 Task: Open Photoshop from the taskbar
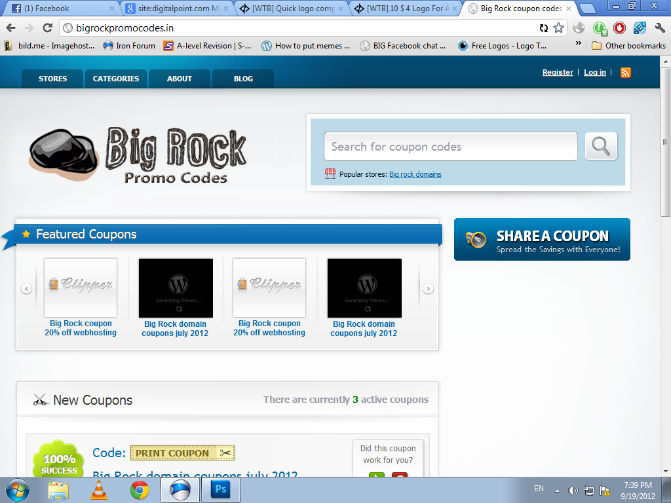(x=220, y=490)
